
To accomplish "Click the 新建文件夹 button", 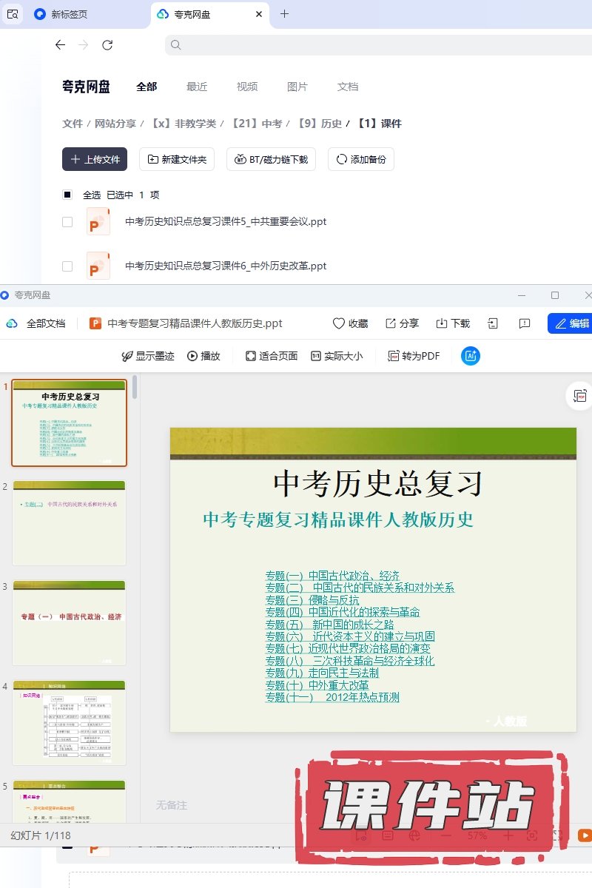I will point(178,159).
